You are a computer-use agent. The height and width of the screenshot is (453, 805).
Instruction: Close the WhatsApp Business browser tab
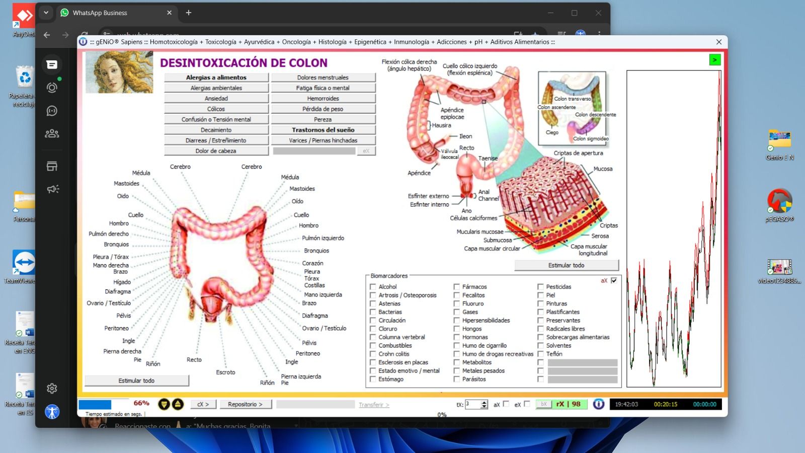[x=169, y=13]
